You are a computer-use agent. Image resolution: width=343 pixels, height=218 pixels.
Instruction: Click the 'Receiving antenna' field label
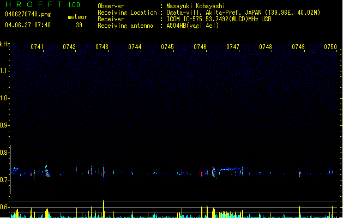click(x=125, y=26)
